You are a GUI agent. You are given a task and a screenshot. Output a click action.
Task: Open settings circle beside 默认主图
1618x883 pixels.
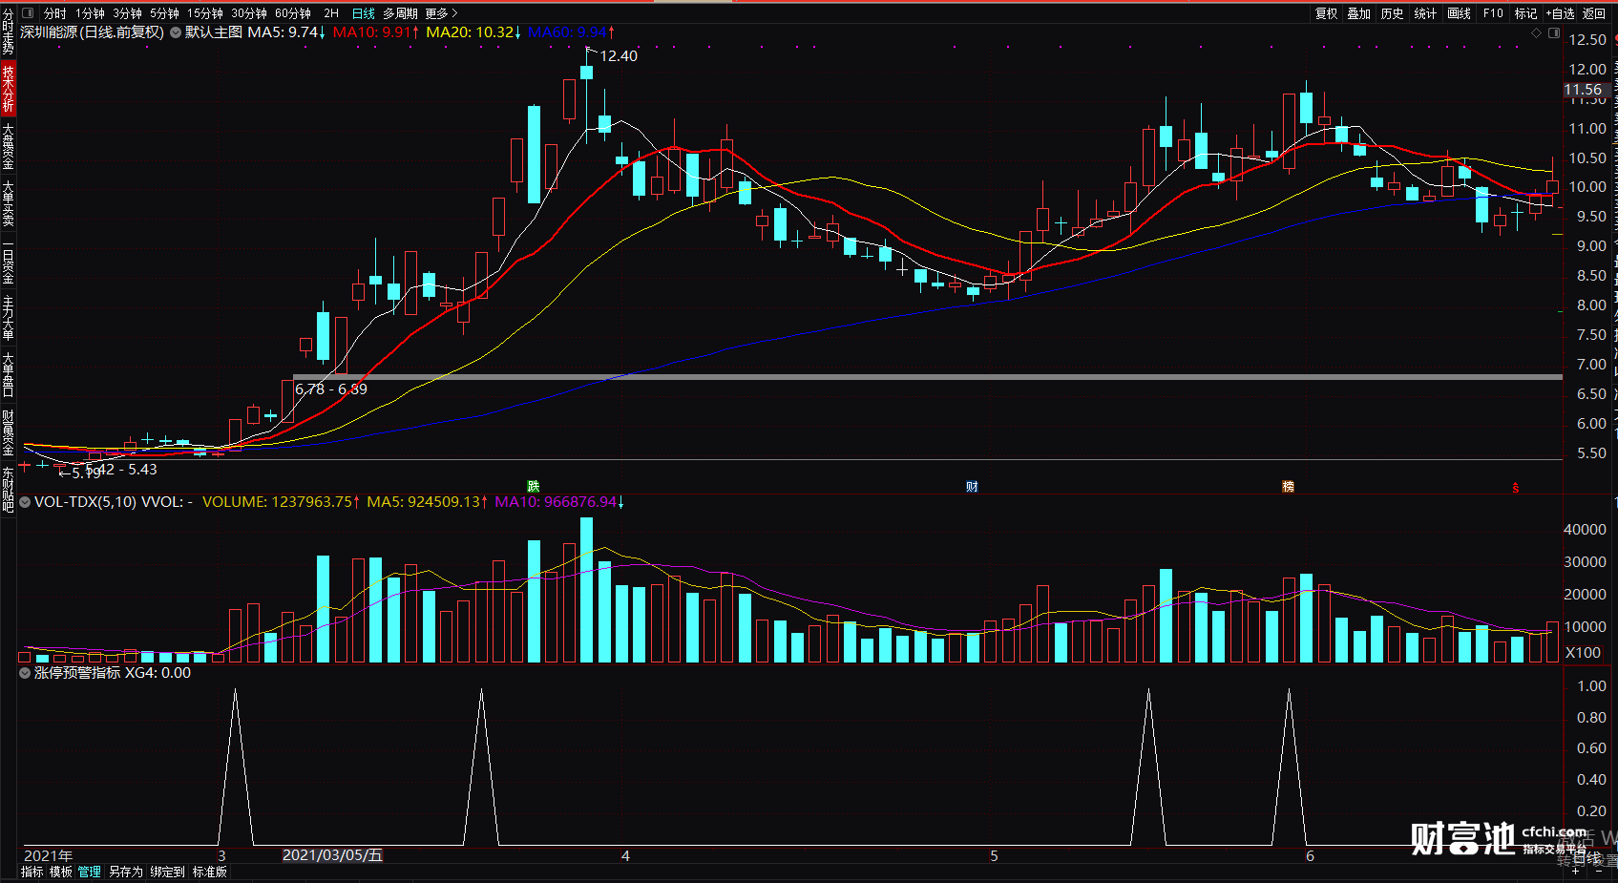tap(176, 32)
